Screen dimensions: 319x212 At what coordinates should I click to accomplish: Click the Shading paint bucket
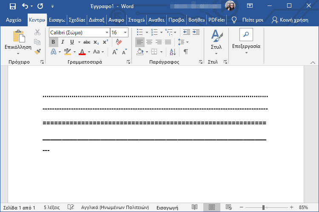[x=140, y=52]
